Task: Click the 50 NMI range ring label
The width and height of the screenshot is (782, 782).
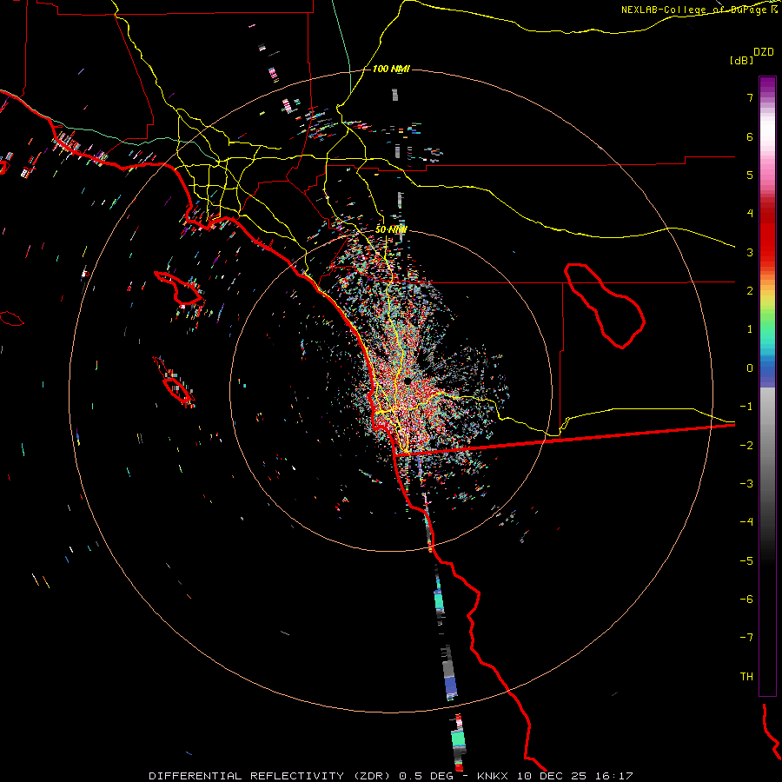Action: coord(391,229)
